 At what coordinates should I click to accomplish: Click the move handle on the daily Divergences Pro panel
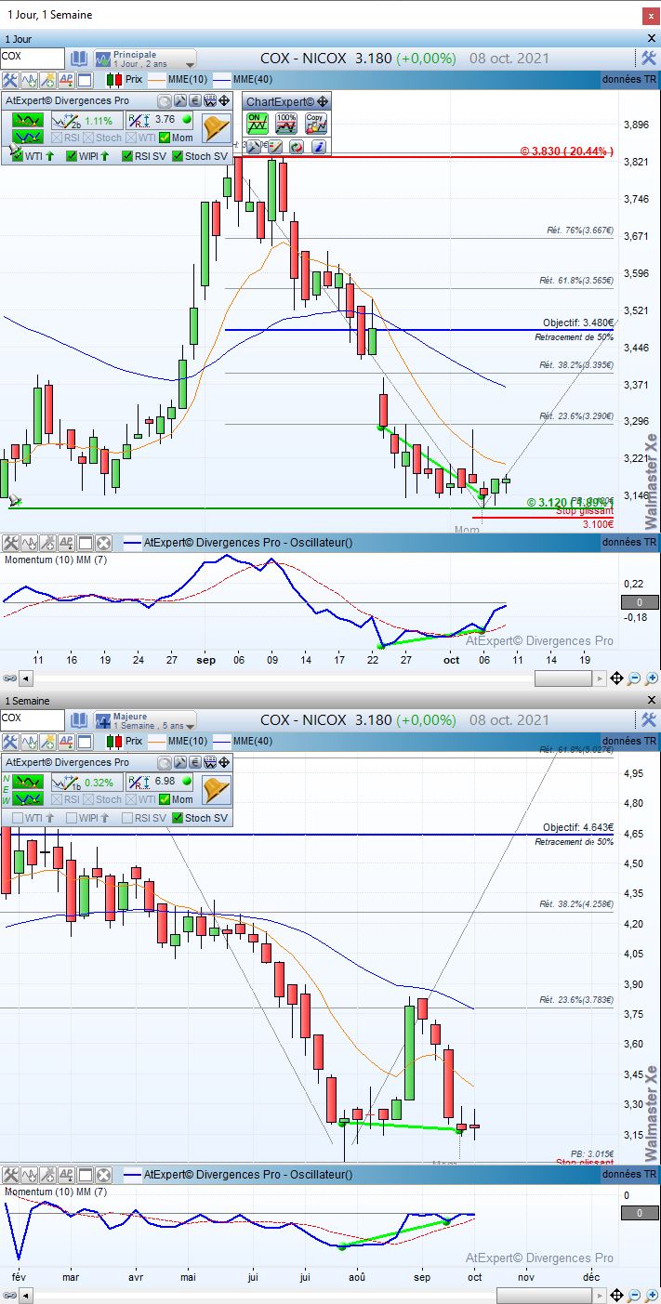coord(226,100)
